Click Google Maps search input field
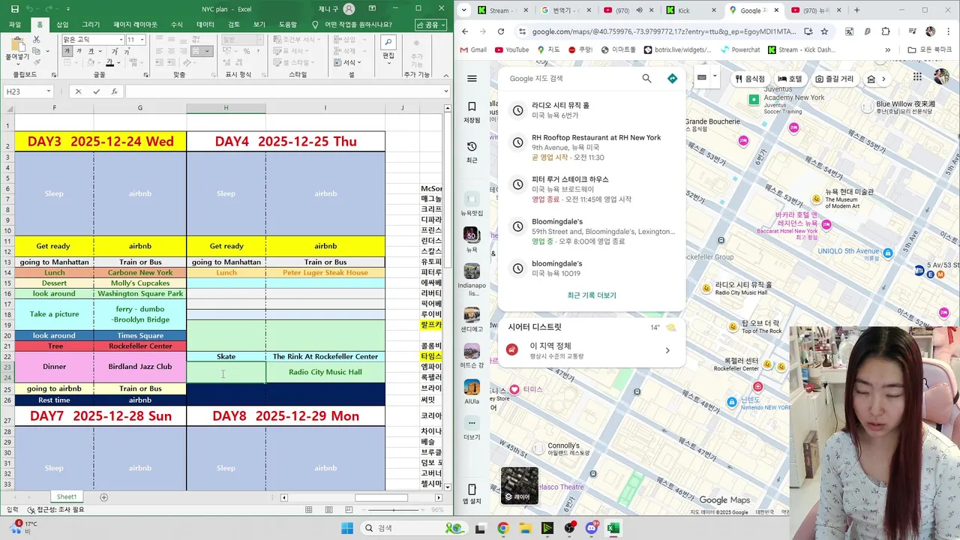Image resolution: width=960 pixels, height=540 pixels. coord(570,79)
